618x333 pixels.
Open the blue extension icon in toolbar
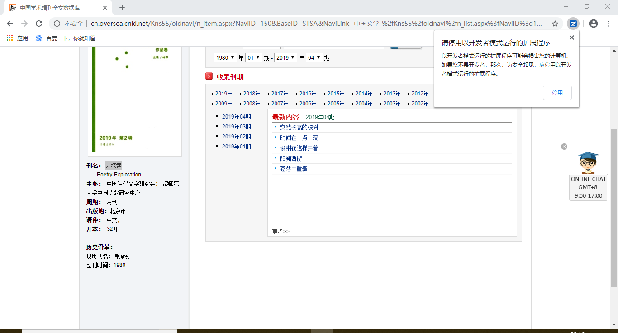click(x=573, y=24)
